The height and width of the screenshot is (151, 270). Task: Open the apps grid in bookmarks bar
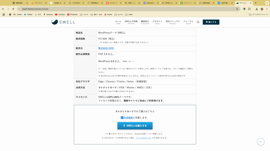[4, 14]
